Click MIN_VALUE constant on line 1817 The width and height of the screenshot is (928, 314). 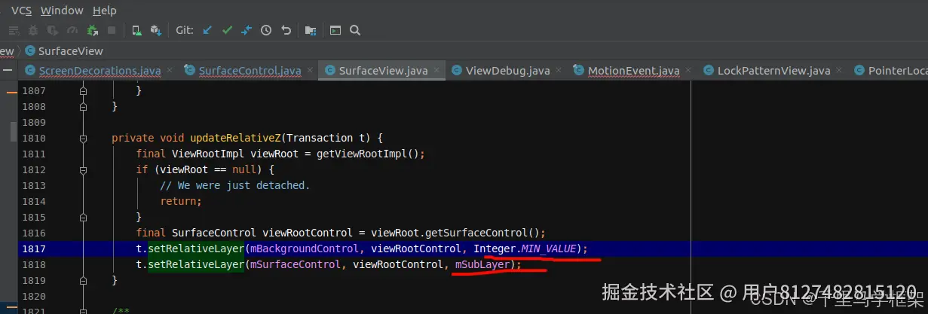coord(548,248)
